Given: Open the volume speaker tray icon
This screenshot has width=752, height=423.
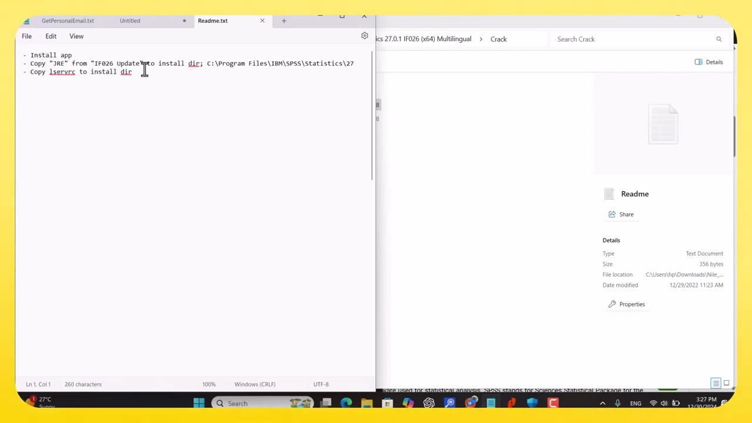Looking at the screenshot, I should [664, 403].
